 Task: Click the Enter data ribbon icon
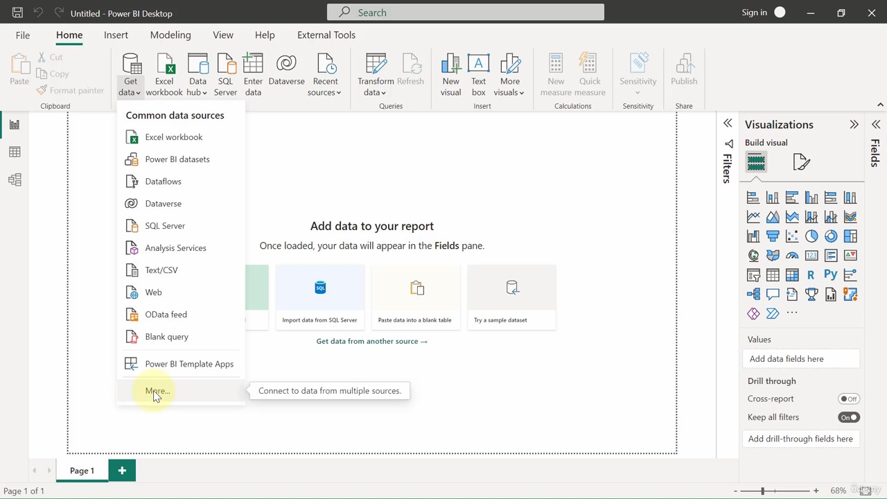tap(253, 75)
